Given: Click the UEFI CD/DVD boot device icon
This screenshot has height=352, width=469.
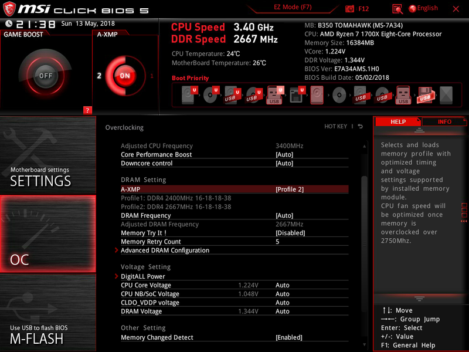Looking at the screenshot, I should click(212, 95).
